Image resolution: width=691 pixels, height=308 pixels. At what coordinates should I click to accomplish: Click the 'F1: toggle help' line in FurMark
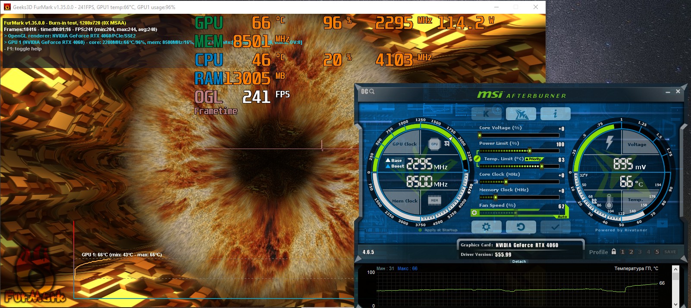click(x=23, y=49)
